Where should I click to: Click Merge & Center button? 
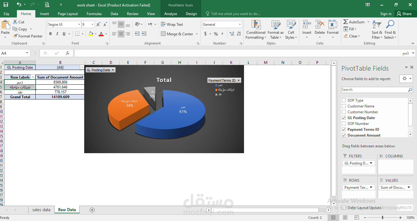tap(177, 34)
